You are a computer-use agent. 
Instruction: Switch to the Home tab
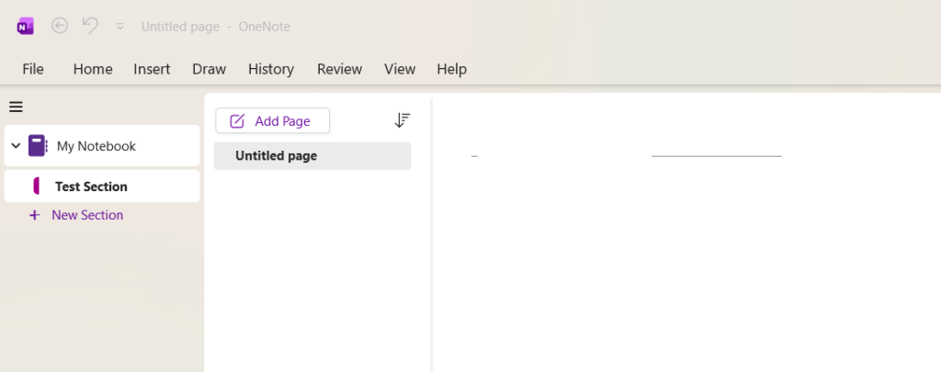tap(93, 69)
